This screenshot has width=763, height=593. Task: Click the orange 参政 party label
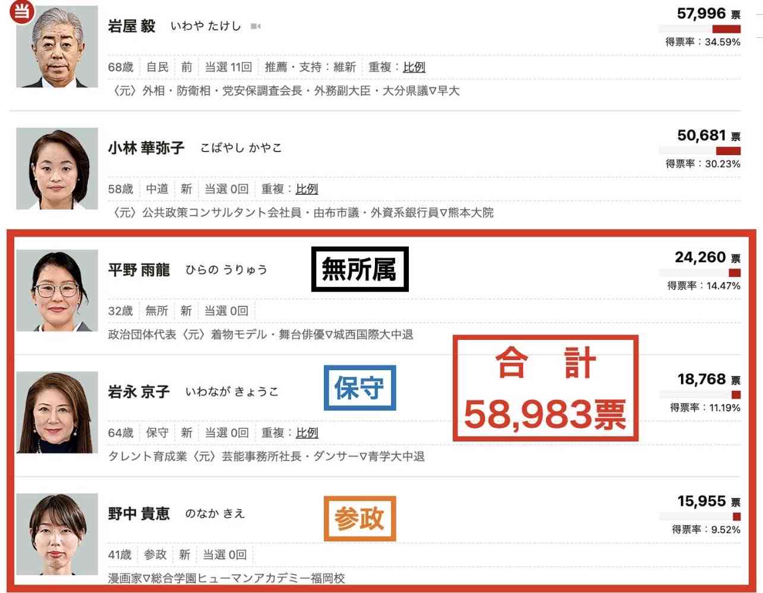tap(360, 518)
